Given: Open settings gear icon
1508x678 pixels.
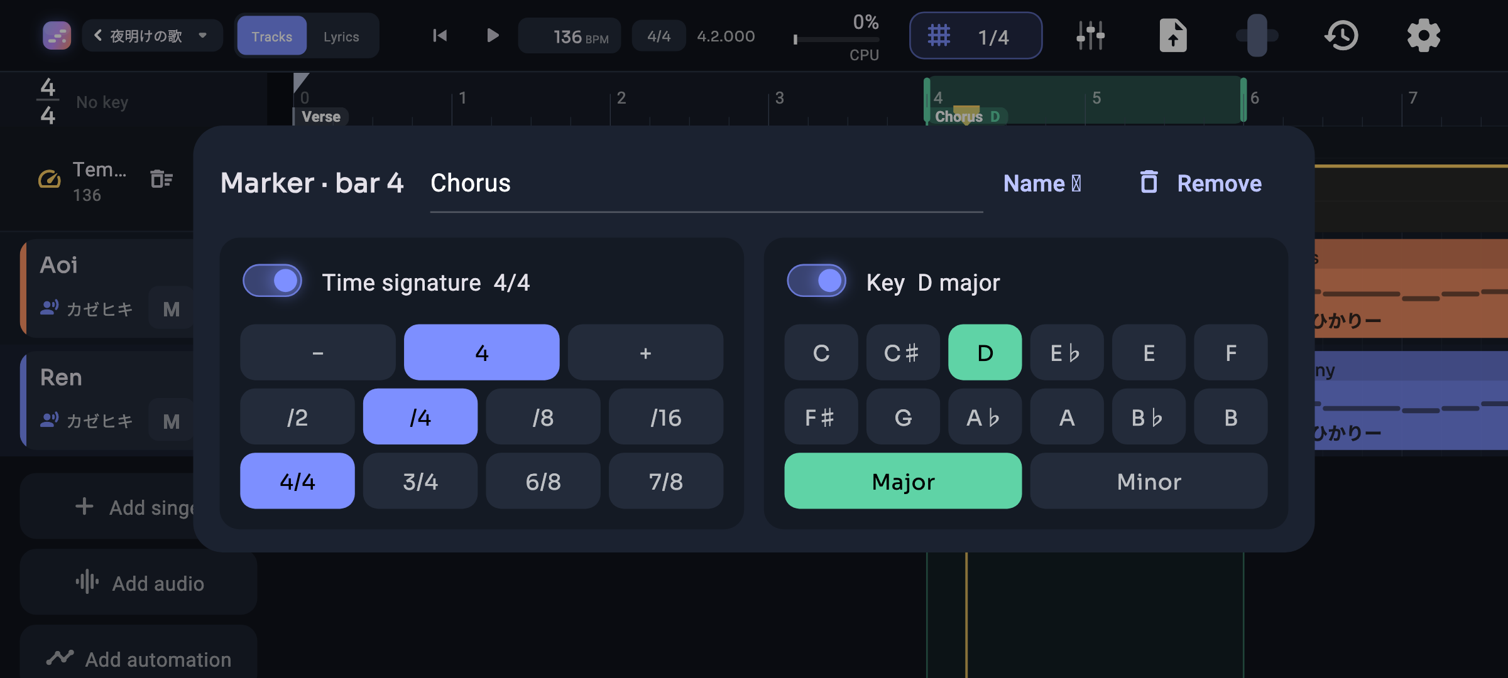Looking at the screenshot, I should point(1423,36).
